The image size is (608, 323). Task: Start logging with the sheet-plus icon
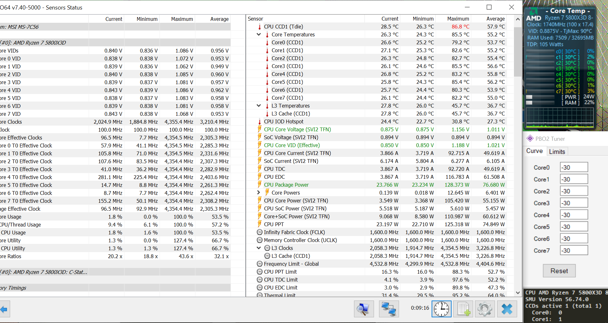(x=463, y=309)
